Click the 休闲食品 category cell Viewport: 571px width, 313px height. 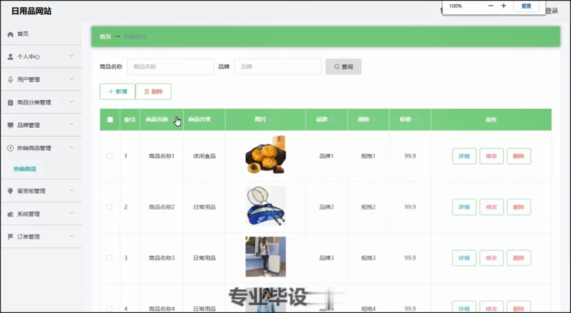click(204, 156)
